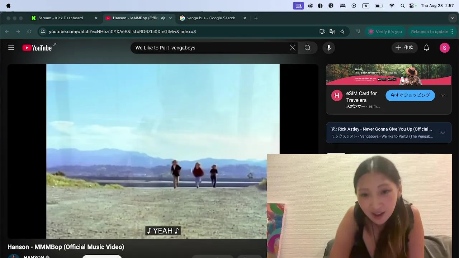View site information for youtube.com
Viewport: 459px width, 258px height.
43,32
